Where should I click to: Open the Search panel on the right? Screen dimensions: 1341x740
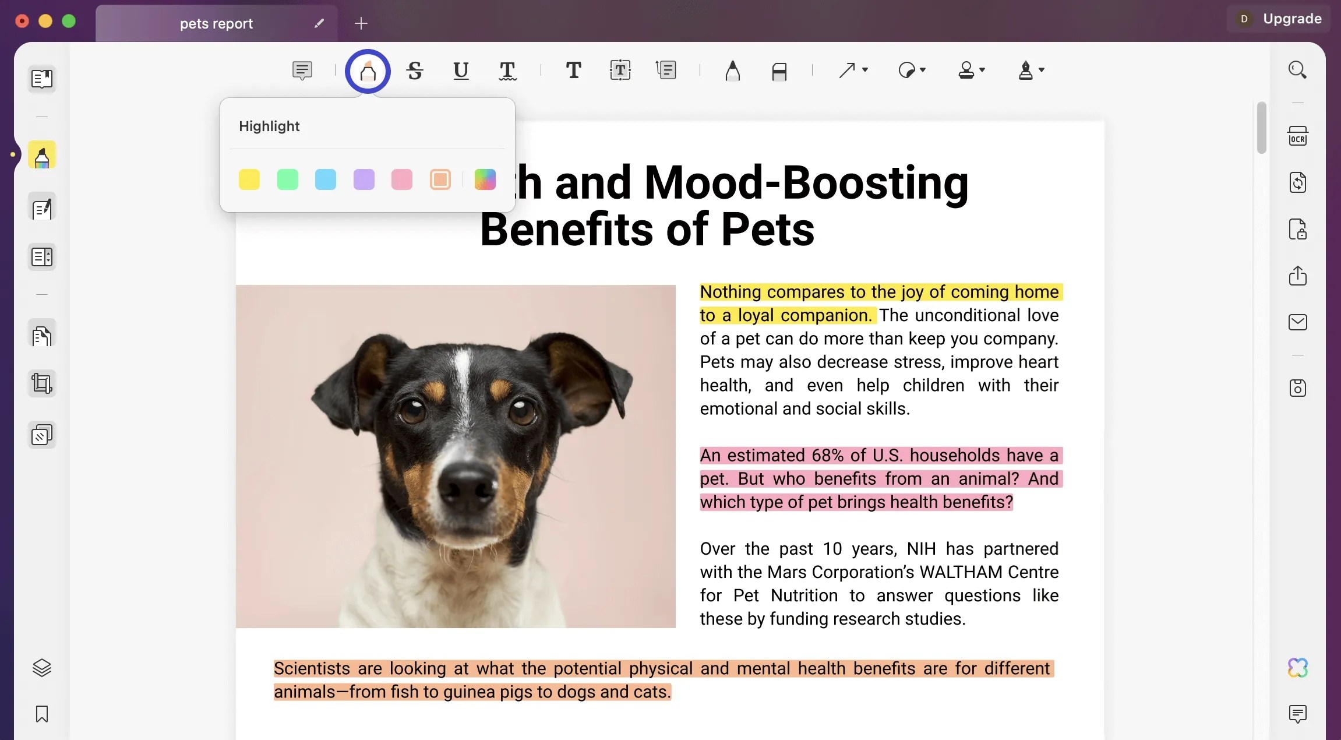[1298, 69]
